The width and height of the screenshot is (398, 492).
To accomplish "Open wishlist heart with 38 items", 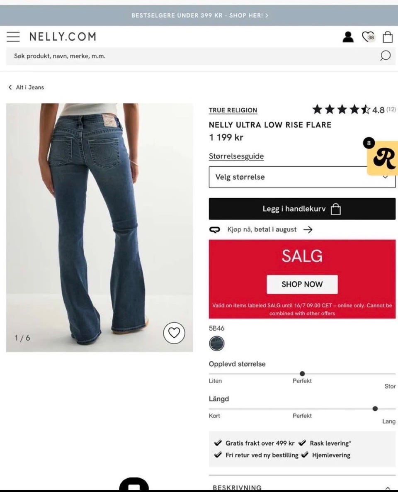I will click(x=368, y=37).
